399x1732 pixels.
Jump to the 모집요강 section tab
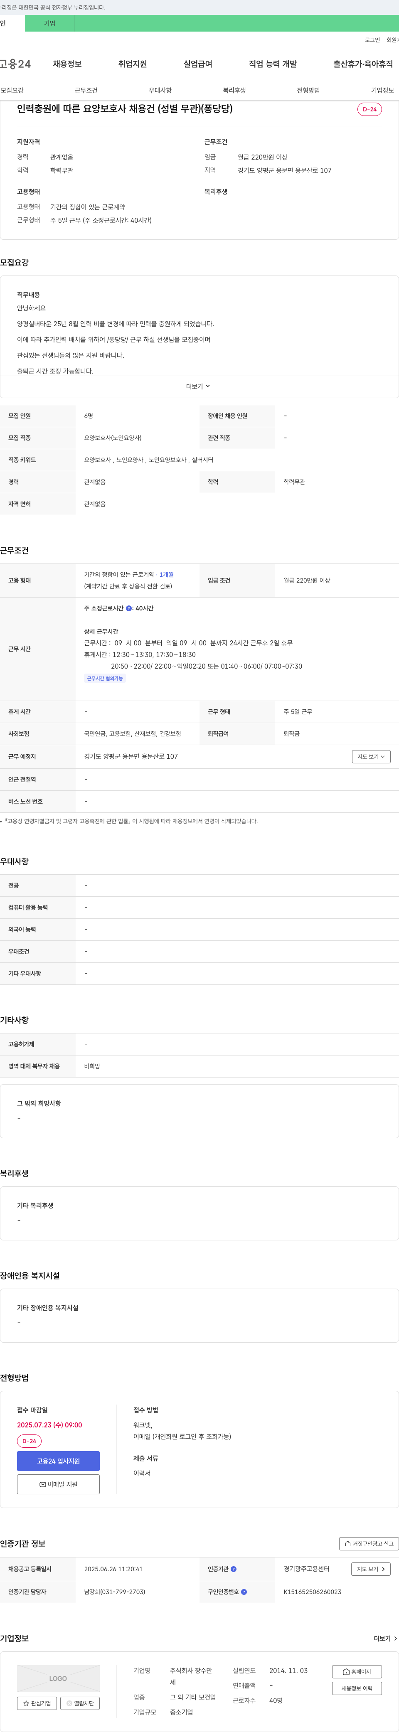pyautogui.click(x=12, y=90)
